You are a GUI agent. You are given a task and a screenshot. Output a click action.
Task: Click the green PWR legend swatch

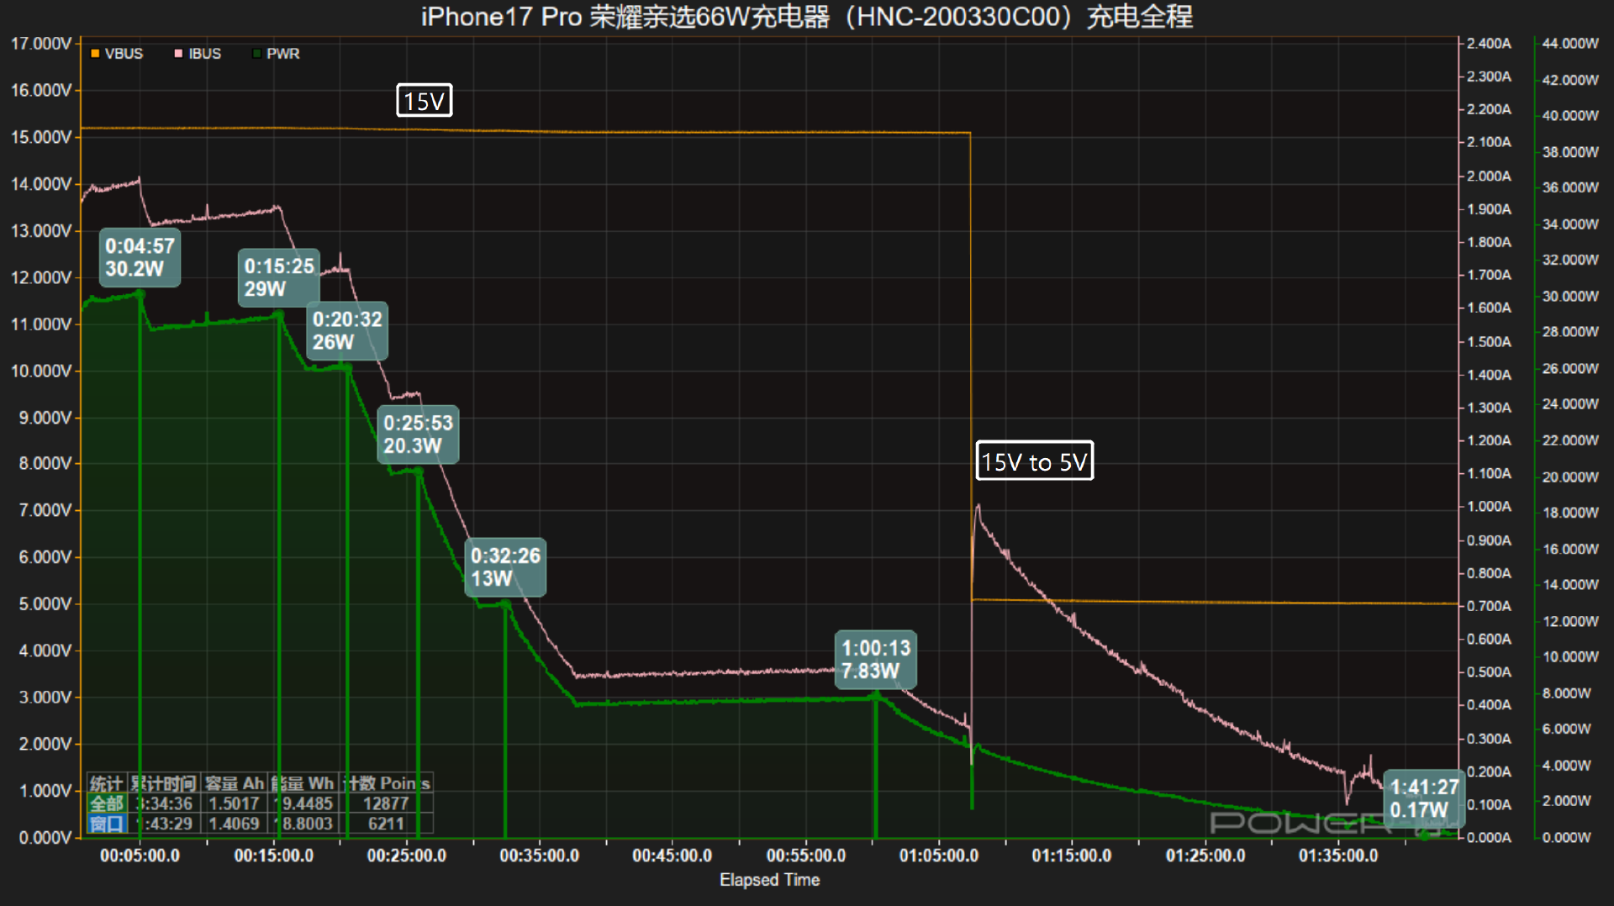pos(256,54)
